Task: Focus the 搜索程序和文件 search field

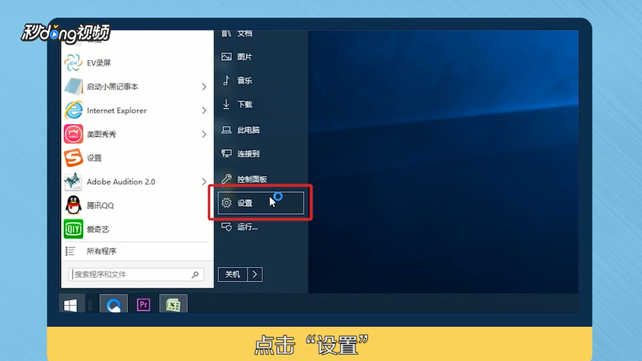Action: 136,274
